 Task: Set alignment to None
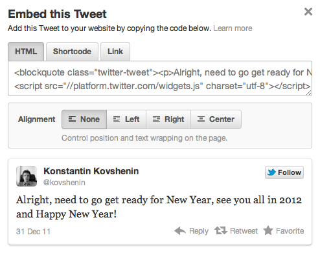pos(84,119)
